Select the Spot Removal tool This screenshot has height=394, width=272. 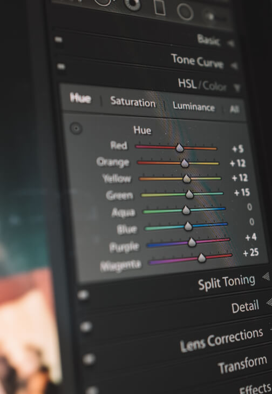click(x=103, y=2)
